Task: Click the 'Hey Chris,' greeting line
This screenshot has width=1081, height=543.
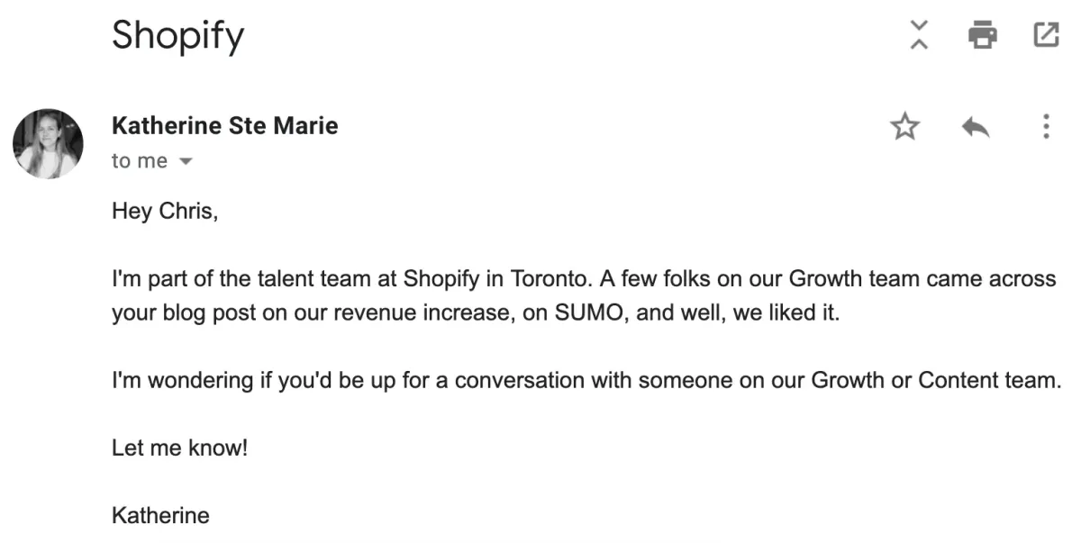Action: click(x=165, y=212)
